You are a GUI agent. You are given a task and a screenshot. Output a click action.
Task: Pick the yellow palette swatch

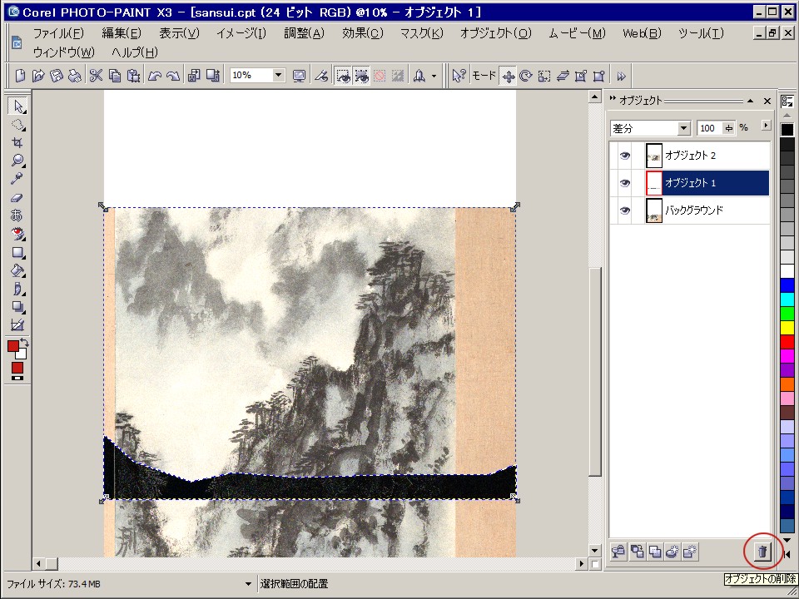(787, 328)
